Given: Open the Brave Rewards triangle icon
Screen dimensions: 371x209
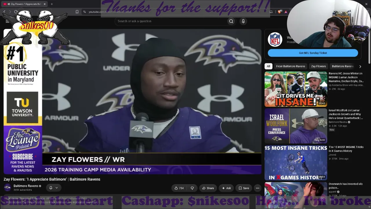Looking at the screenshot, I should [x=286, y=12].
